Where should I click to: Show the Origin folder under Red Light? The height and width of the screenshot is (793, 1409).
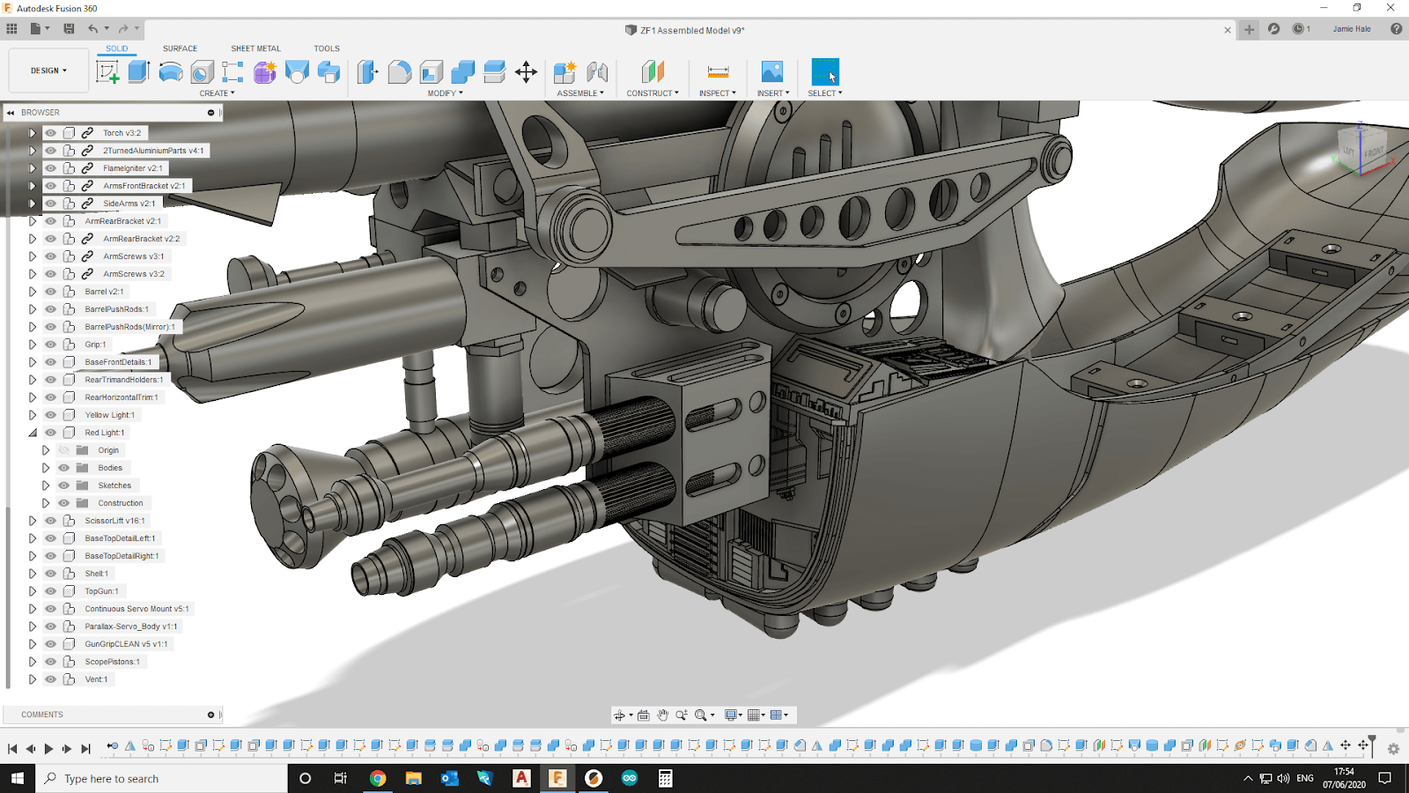pos(64,450)
